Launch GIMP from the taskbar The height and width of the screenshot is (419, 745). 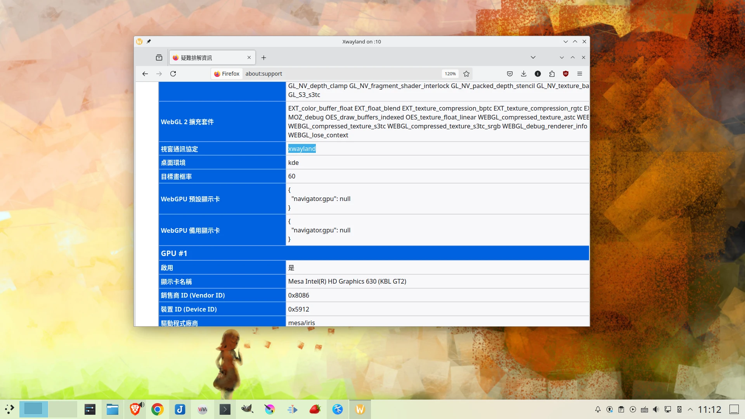click(247, 409)
